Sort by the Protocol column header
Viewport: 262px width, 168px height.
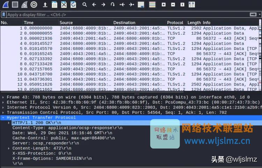tap(176, 23)
